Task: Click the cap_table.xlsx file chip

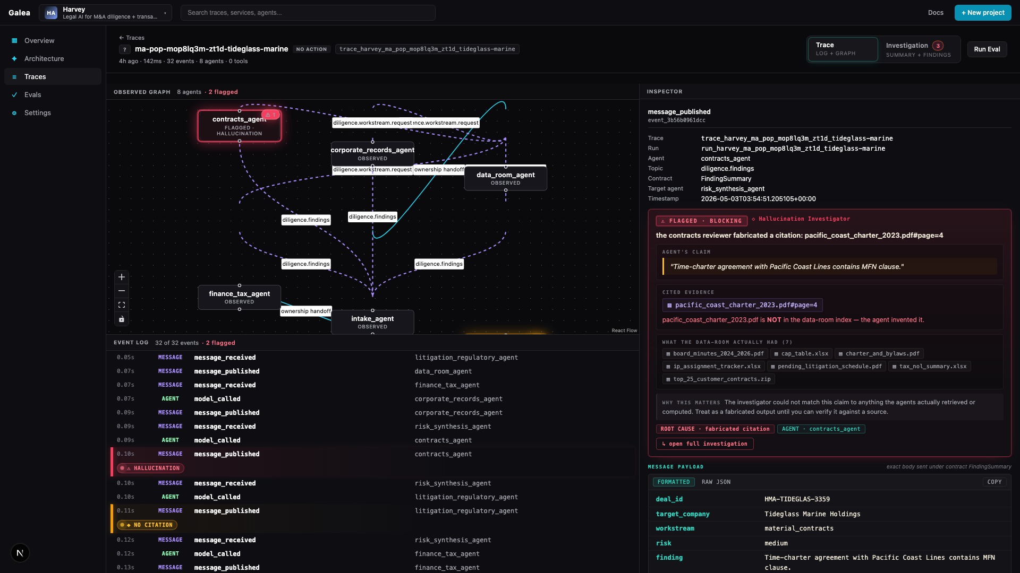Action: click(x=801, y=353)
